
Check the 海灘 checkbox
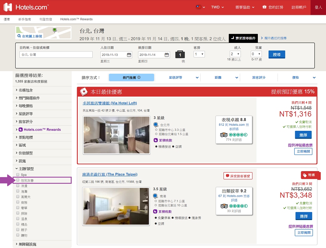point(18,191)
